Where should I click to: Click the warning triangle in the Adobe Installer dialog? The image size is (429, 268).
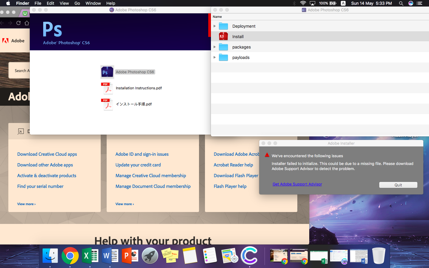(x=267, y=155)
